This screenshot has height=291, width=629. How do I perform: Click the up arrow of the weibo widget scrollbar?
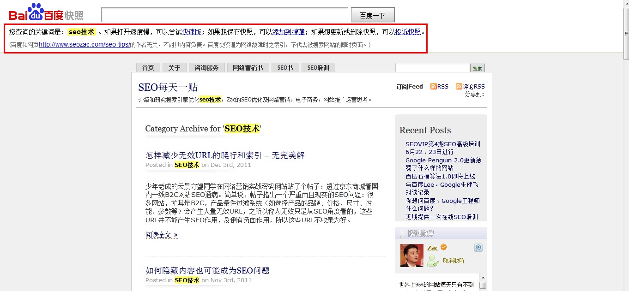483,277
